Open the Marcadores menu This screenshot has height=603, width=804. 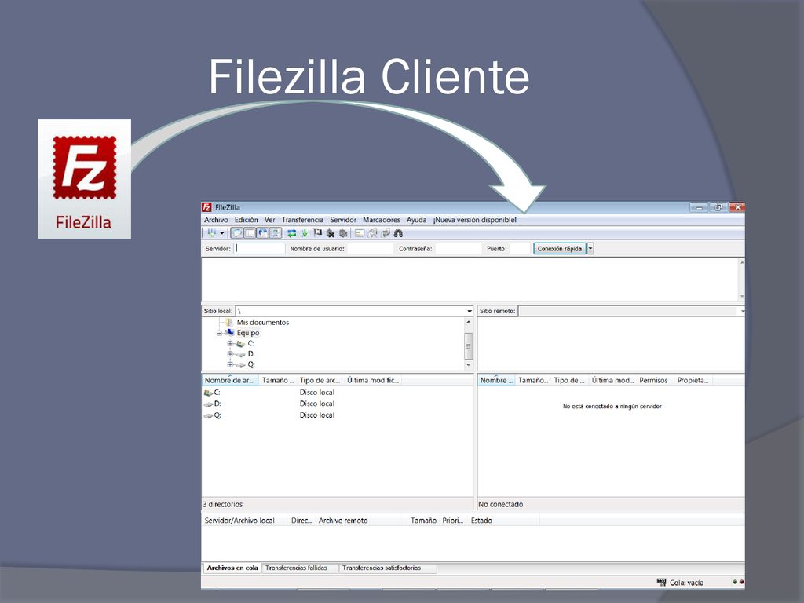382,220
